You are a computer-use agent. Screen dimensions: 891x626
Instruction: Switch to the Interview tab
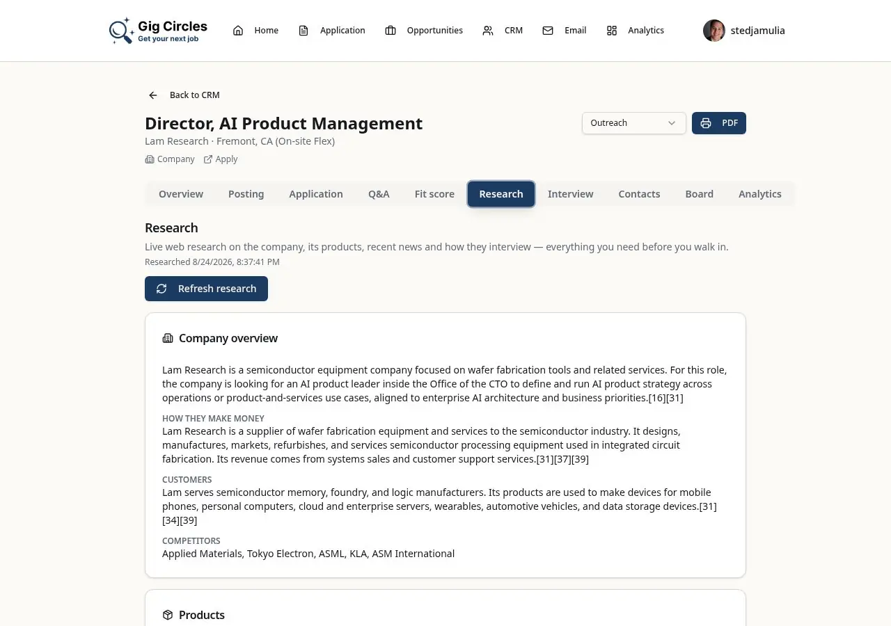pos(571,194)
